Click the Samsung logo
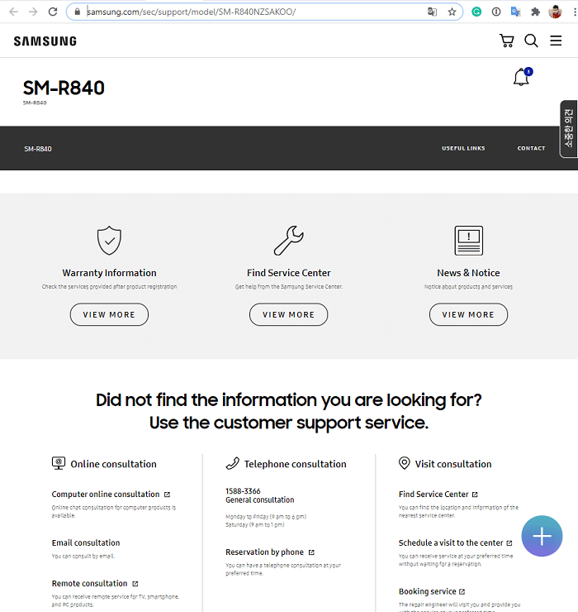The image size is (578, 612). point(45,41)
